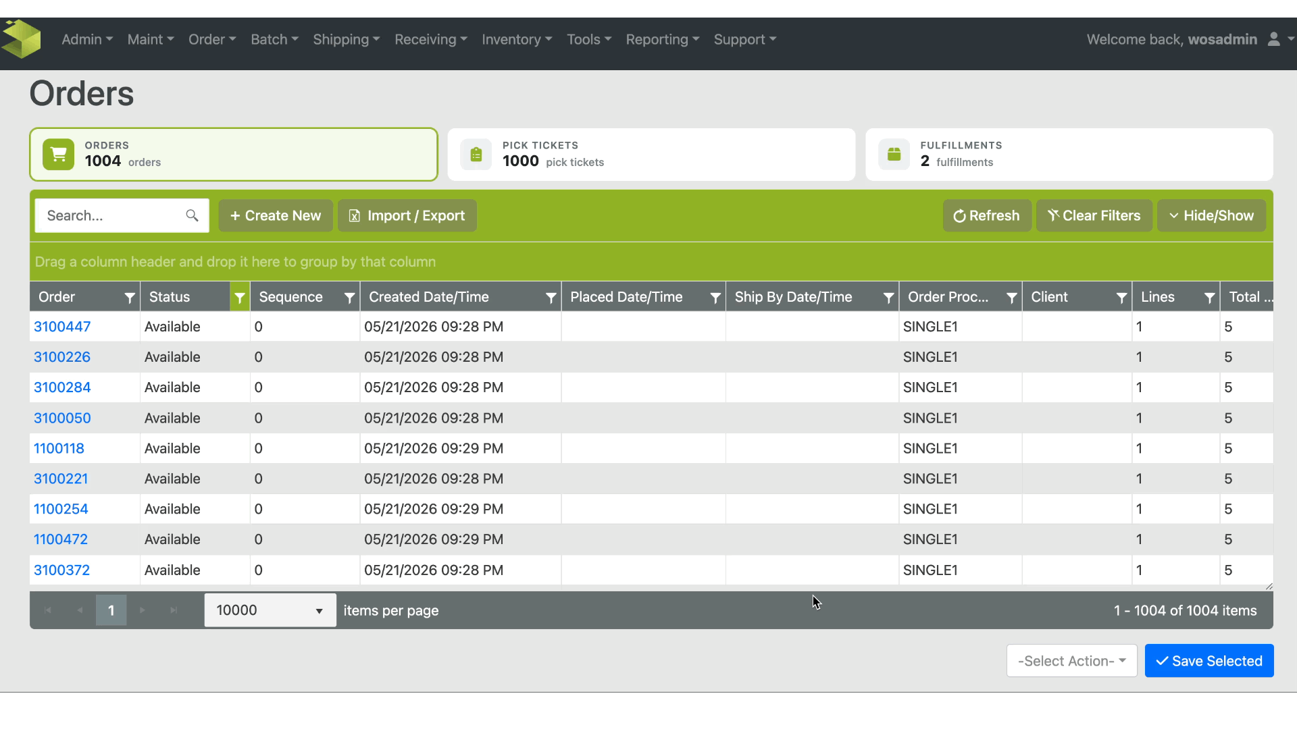Open the Created Date/Time filter icon

pyautogui.click(x=551, y=297)
